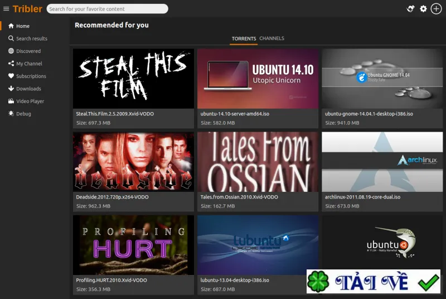Switch to the CHANNELS tab
This screenshot has width=446, height=299.
click(272, 38)
